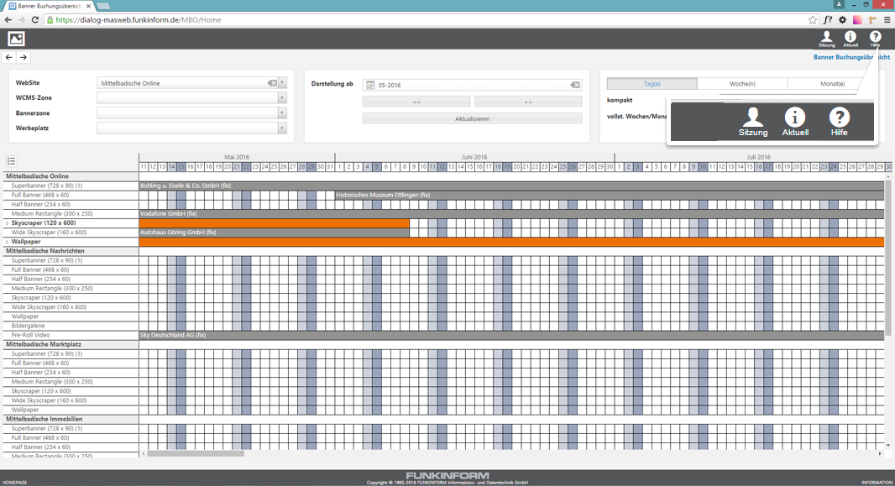Clear the 05-2016 date with its delete icon
Image resolution: width=895 pixels, height=486 pixels.
coord(575,85)
